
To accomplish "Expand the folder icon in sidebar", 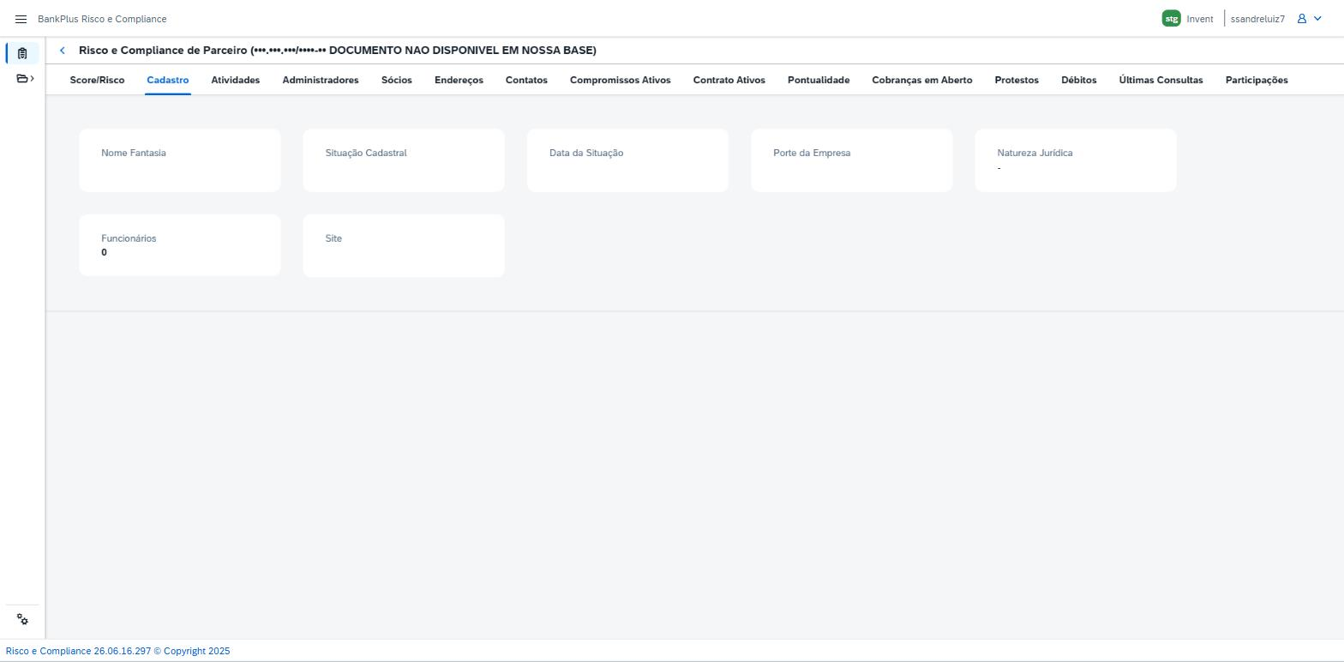I will point(26,79).
